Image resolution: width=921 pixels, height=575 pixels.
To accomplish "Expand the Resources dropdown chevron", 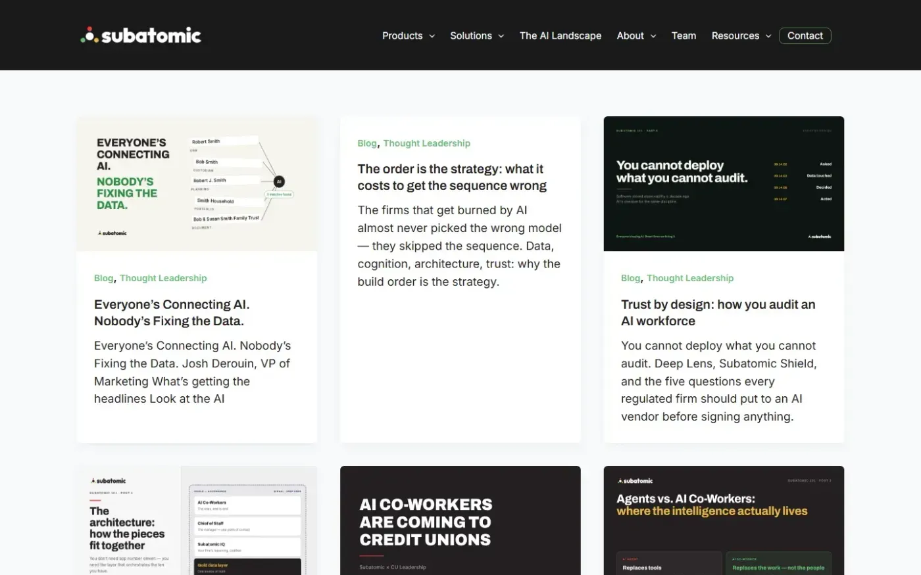I will point(768,36).
